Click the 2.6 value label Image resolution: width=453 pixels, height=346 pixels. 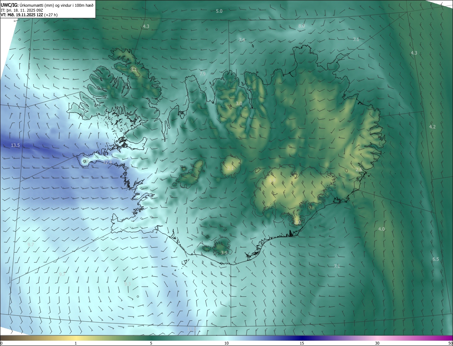[359, 170]
